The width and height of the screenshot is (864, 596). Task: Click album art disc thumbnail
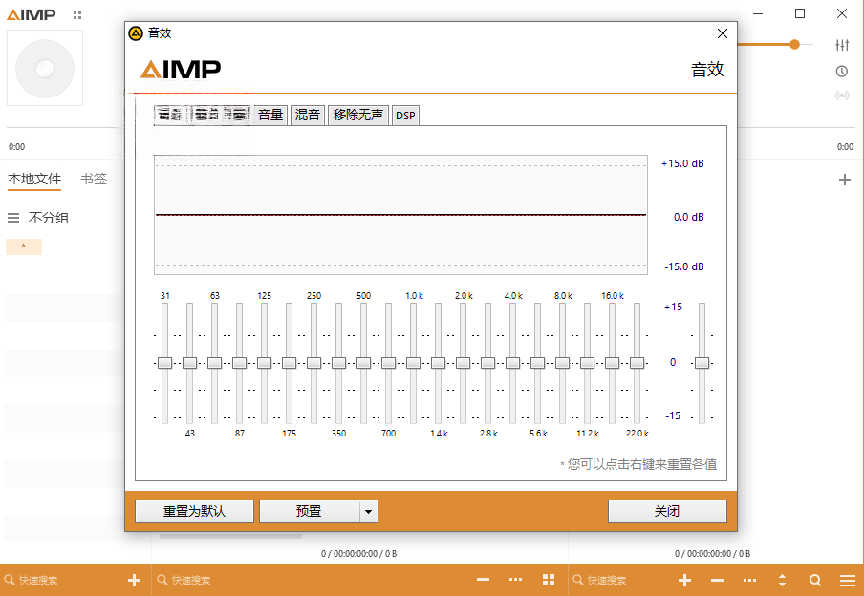[45, 69]
